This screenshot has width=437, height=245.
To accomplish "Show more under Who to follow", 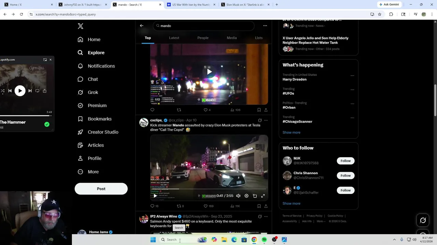I will 292,203.
